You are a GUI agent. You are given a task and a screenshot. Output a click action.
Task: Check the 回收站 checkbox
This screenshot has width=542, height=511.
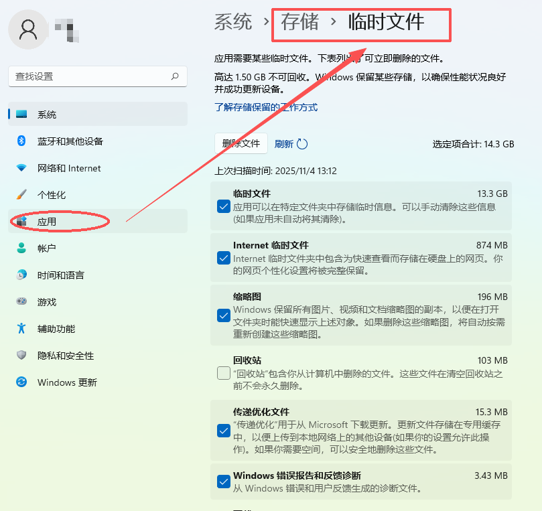(224, 373)
